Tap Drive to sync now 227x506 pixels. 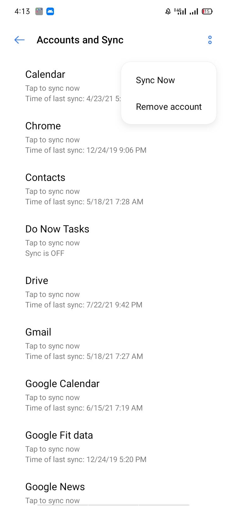click(x=84, y=292)
